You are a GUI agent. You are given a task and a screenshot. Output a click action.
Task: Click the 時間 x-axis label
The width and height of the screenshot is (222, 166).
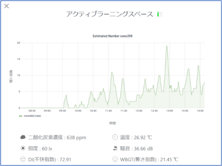[x=112, y=123]
